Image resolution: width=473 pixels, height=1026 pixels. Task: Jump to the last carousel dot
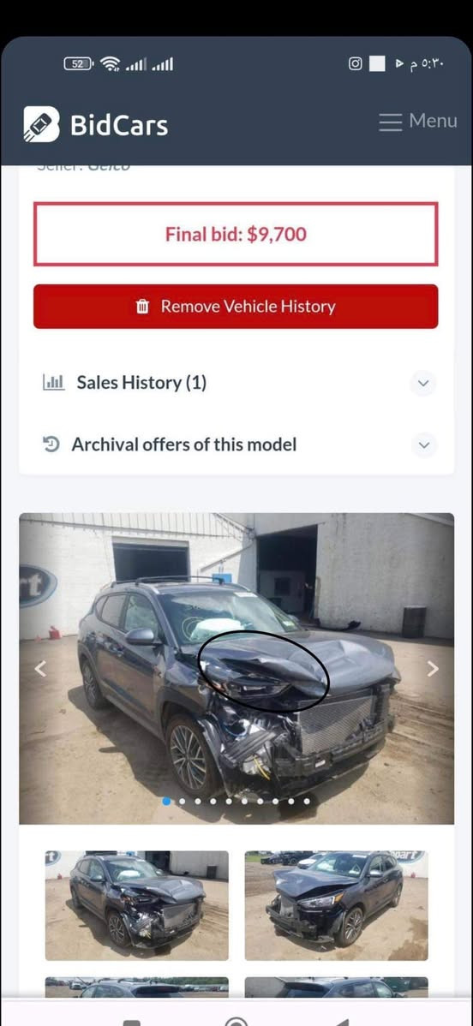coord(307,801)
